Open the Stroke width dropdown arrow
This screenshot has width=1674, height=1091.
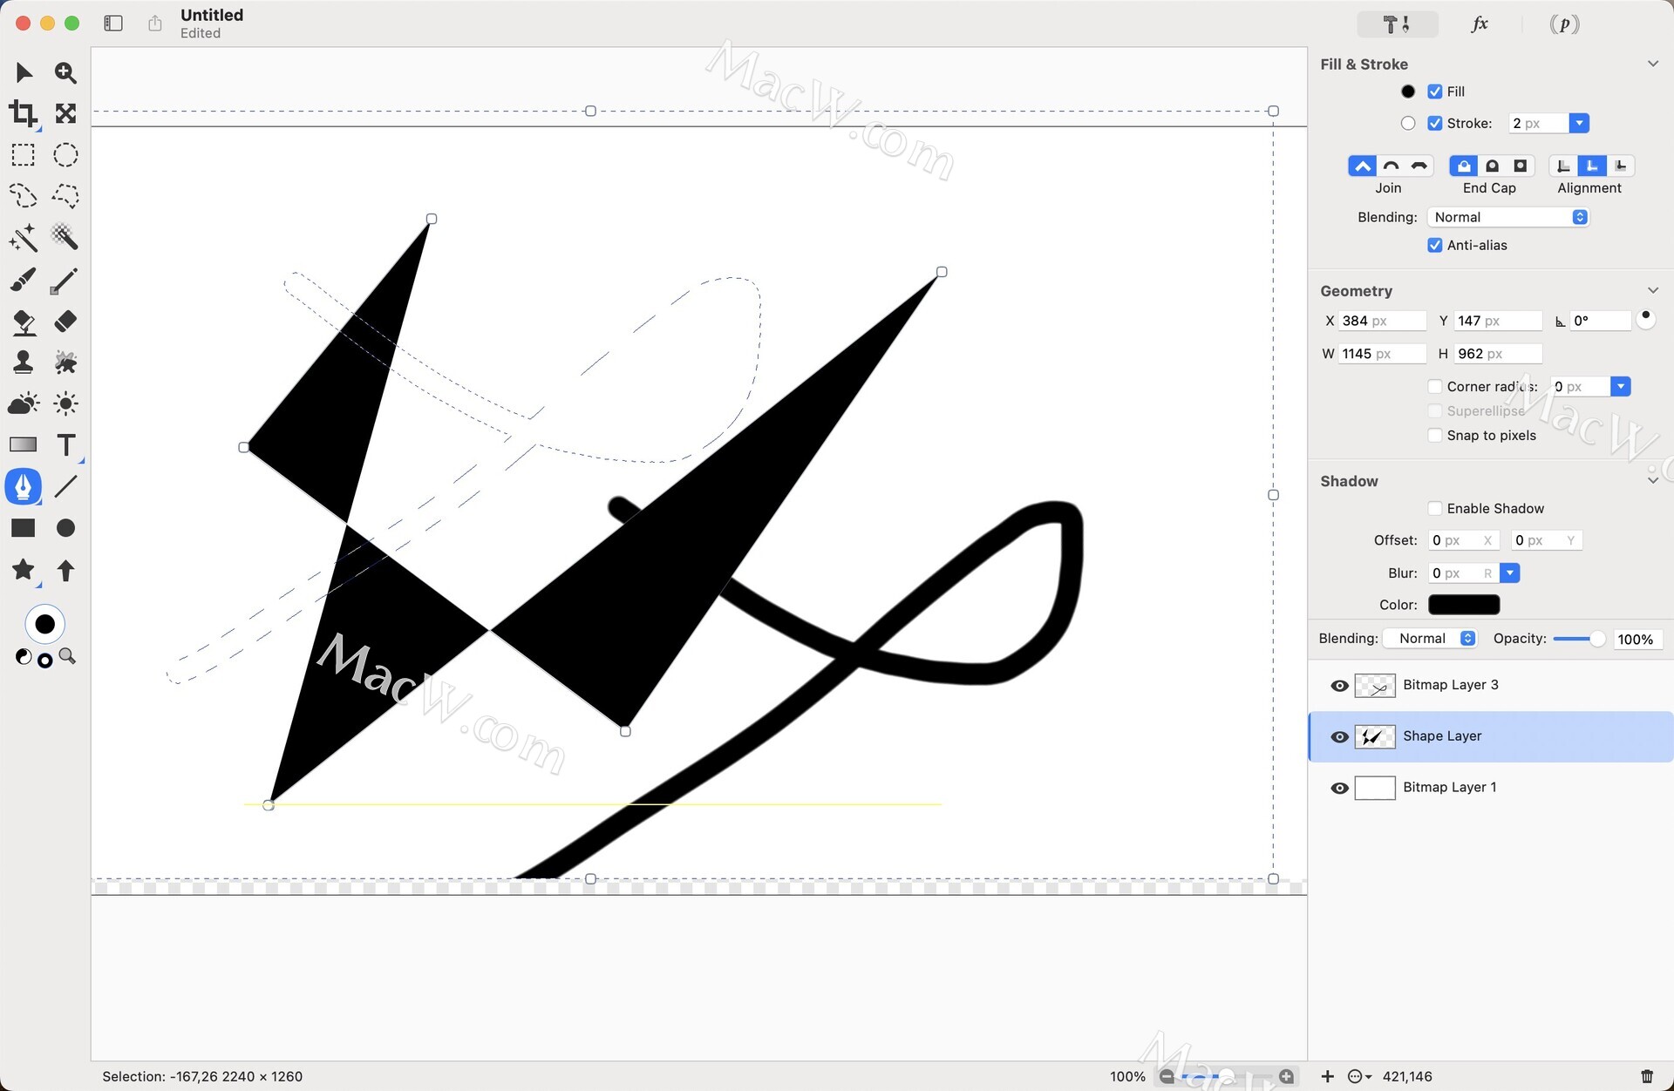point(1578,123)
